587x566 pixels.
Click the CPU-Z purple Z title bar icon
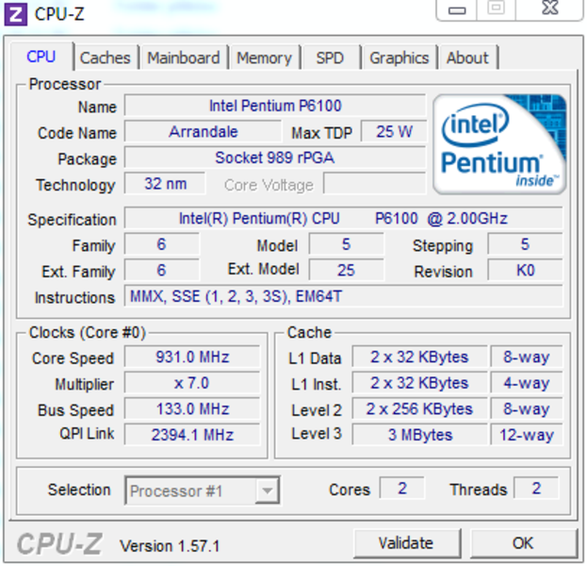pos(15,14)
